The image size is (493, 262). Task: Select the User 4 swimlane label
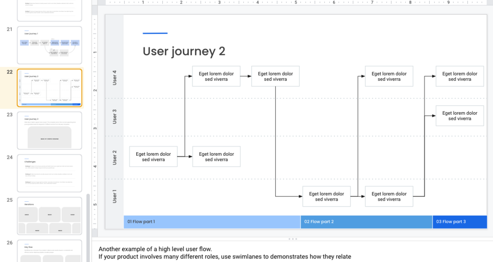(114, 77)
